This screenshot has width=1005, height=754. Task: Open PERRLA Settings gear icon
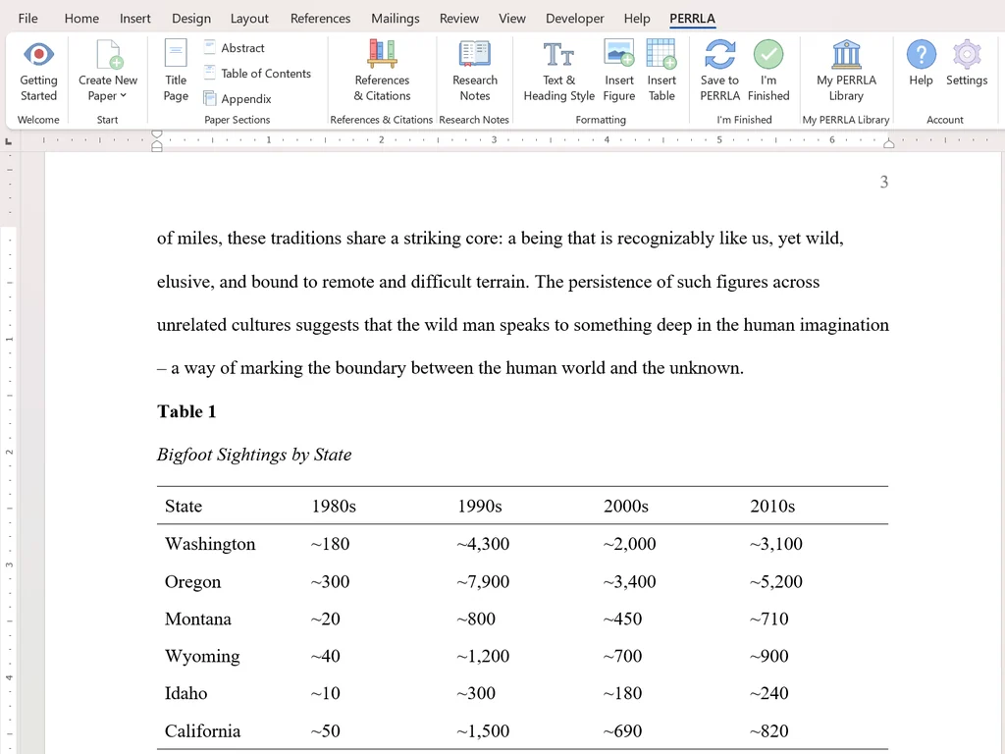pos(967,55)
